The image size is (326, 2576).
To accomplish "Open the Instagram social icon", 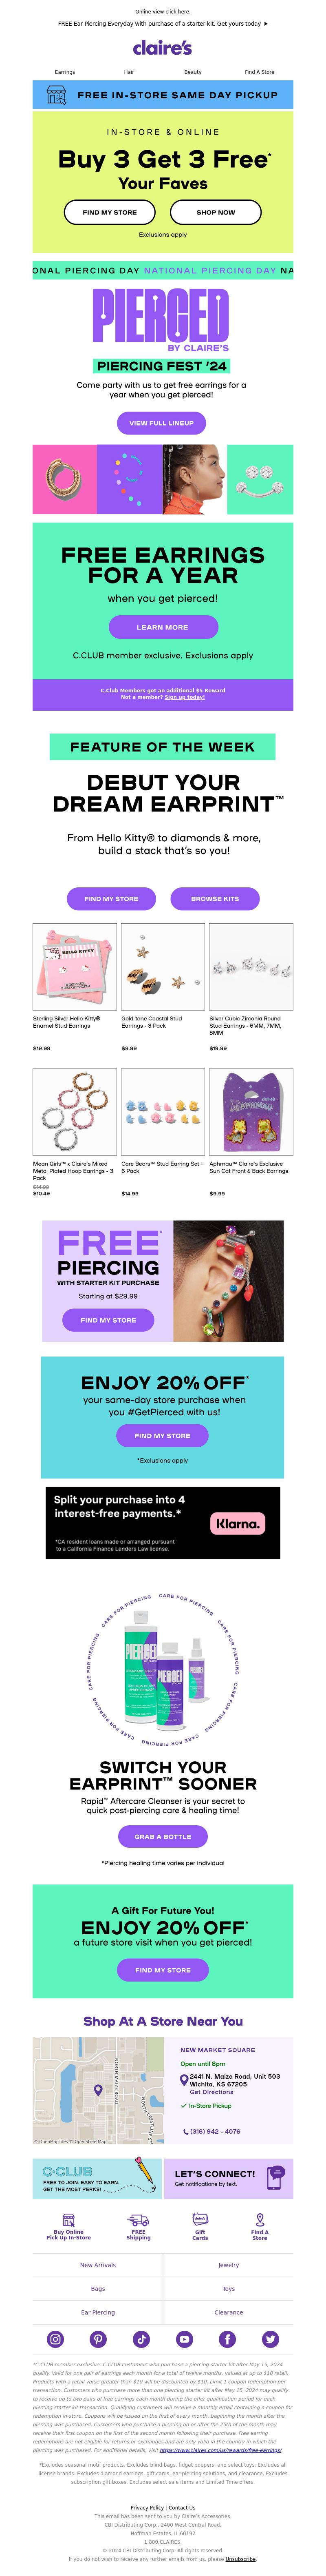I will coord(55,2339).
